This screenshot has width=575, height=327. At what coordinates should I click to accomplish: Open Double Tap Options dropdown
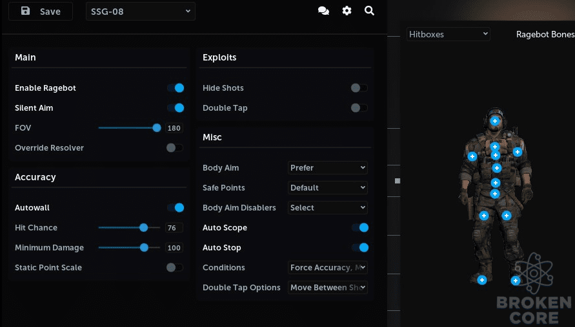(327, 288)
